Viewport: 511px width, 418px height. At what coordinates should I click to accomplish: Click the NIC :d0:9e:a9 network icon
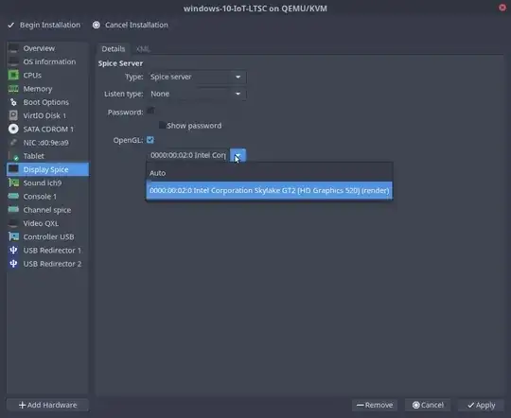[13, 143]
